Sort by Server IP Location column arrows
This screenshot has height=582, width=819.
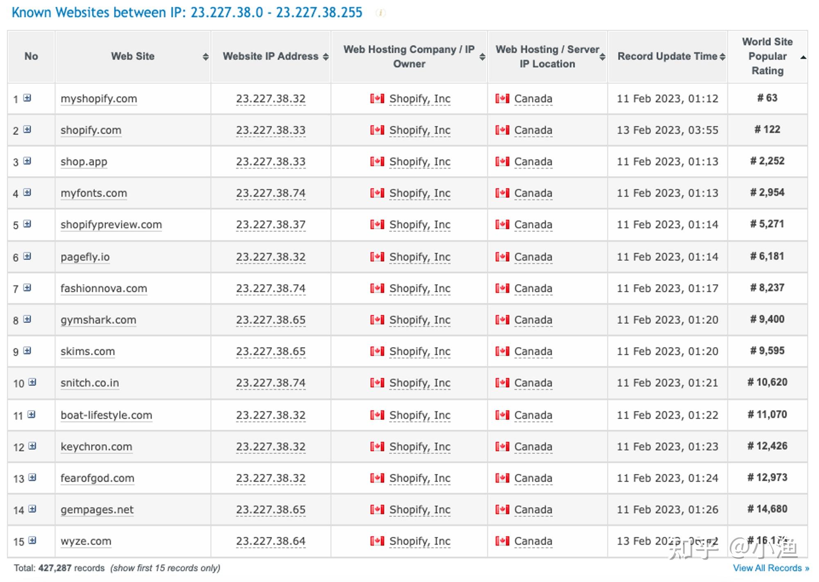coord(602,57)
